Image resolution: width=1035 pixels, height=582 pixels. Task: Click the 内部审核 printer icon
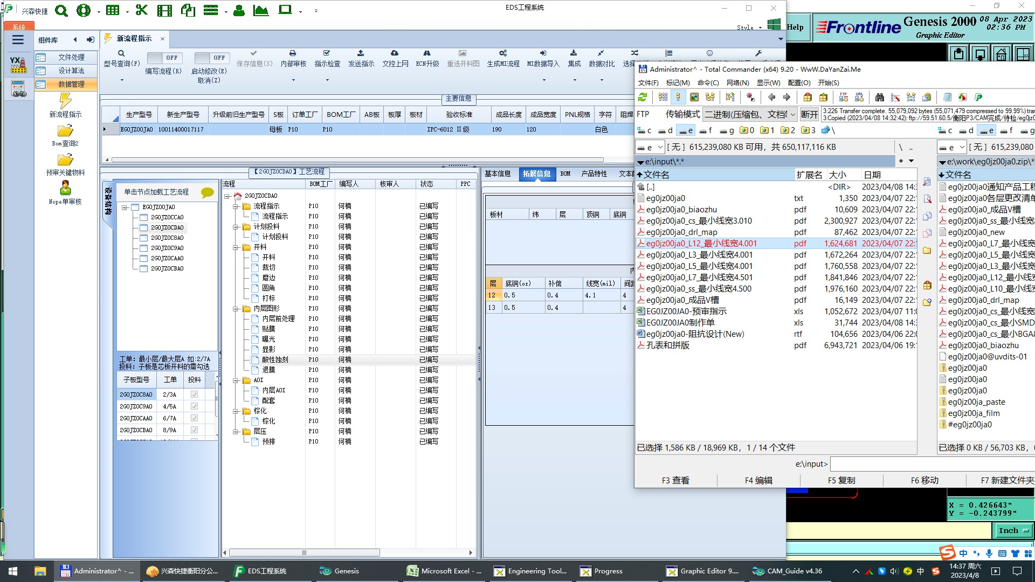tap(293, 53)
